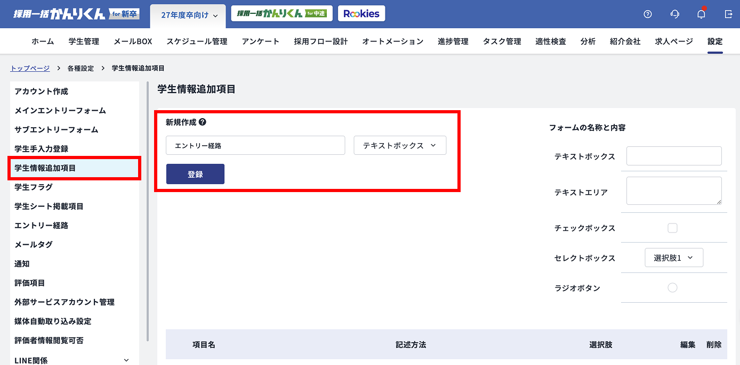The width and height of the screenshot is (740, 365).
Task: Open 採用一括かんりくん for中途
Action: pos(281,13)
